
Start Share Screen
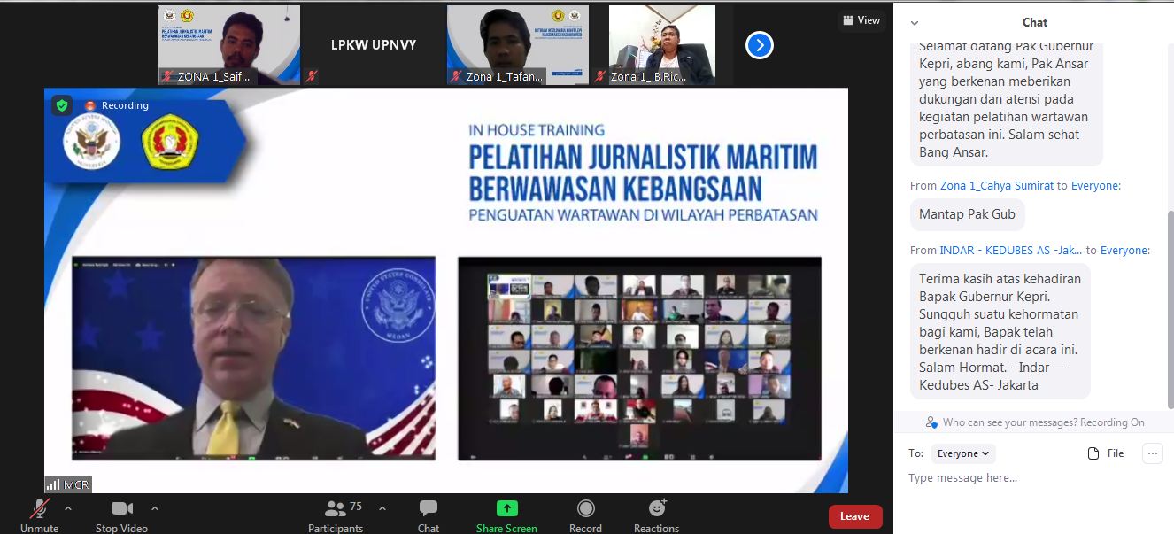click(x=506, y=508)
